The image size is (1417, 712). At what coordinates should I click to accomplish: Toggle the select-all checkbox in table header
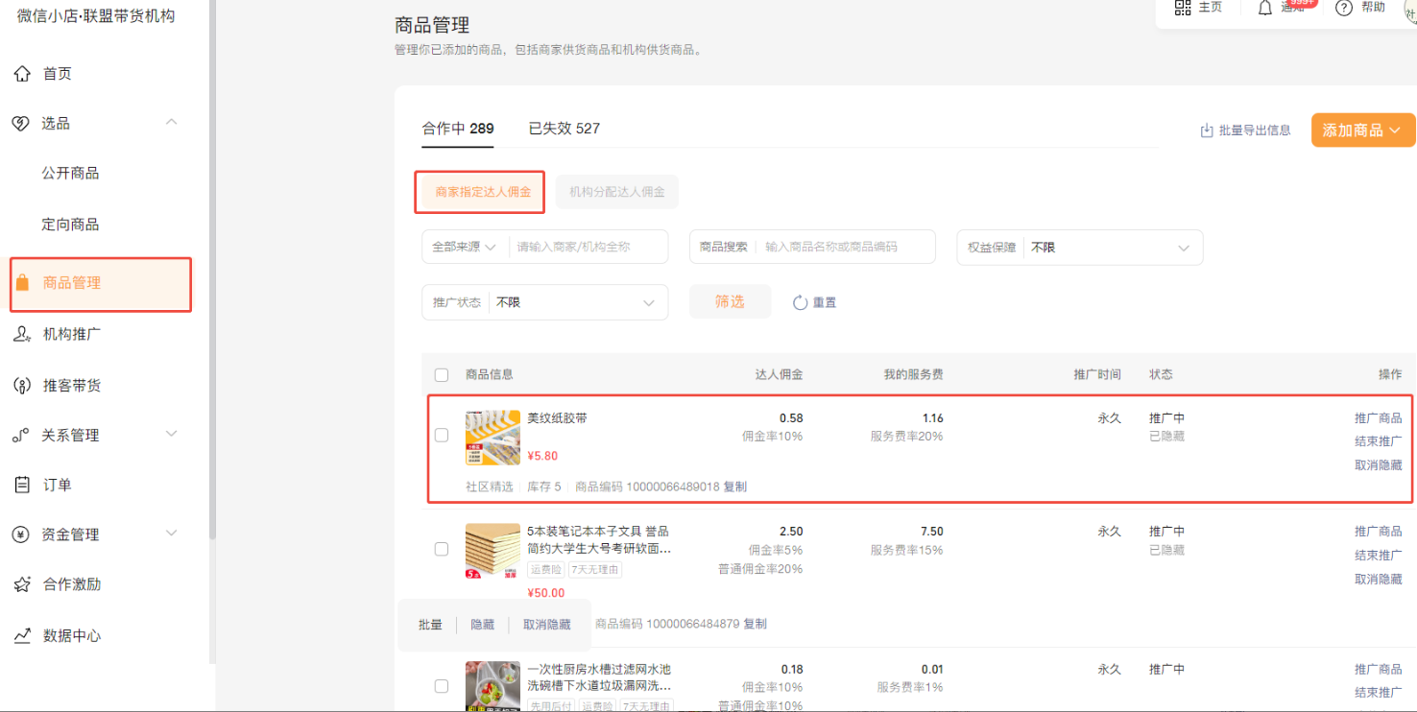(x=442, y=375)
